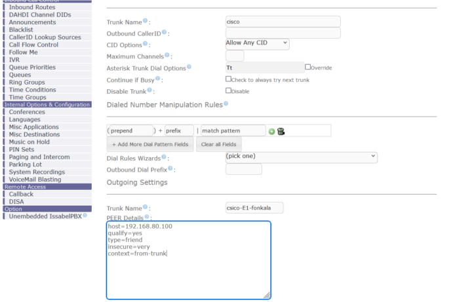Click the trash icon beside match pattern

[281, 131]
